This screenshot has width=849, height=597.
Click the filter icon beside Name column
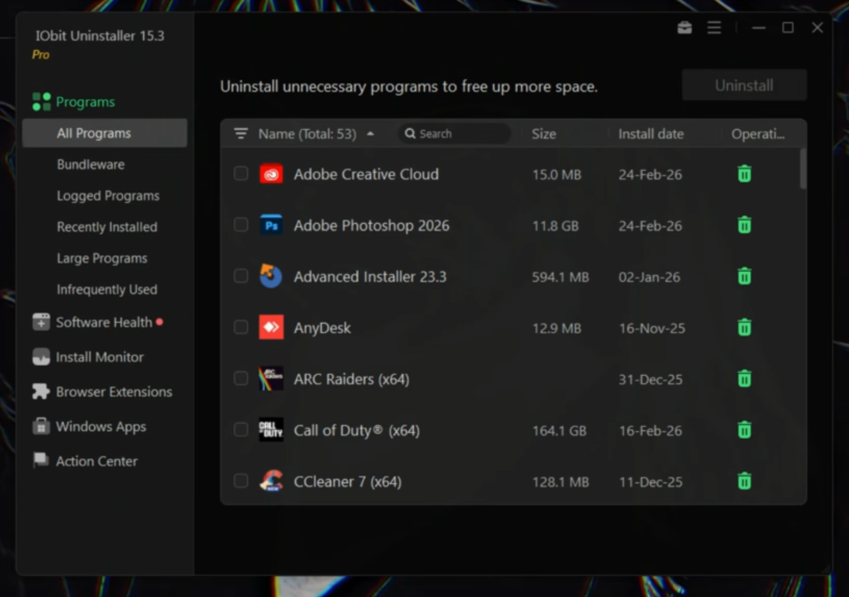pyautogui.click(x=241, y=134)
